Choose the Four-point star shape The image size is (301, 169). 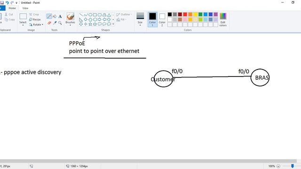tap(86, 24)
